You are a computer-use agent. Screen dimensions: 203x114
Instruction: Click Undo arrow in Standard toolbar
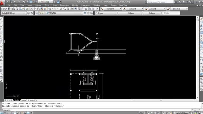click(x=49, y=9)
